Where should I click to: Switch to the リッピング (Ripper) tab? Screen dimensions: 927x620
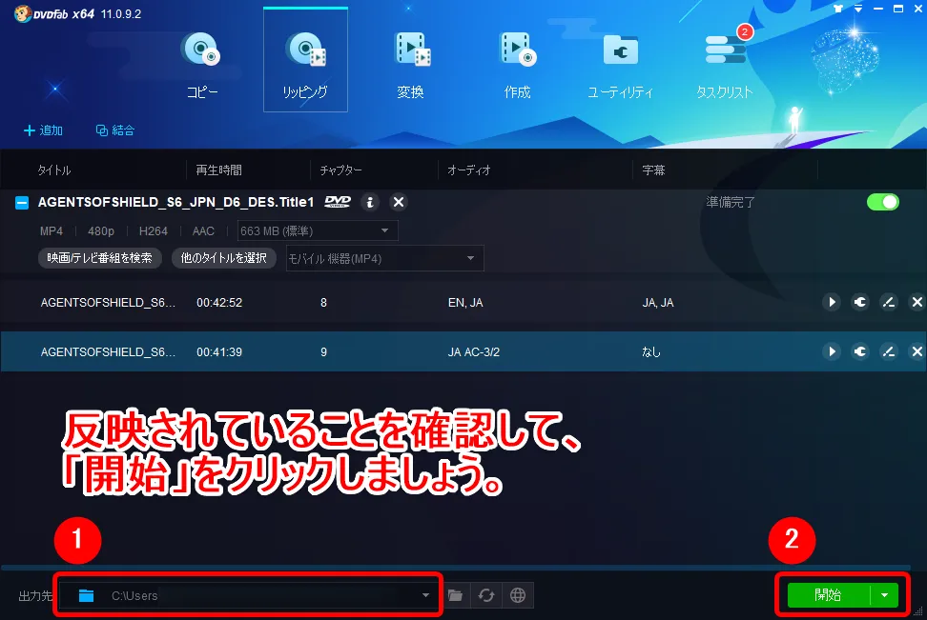[x=305, y=60]
